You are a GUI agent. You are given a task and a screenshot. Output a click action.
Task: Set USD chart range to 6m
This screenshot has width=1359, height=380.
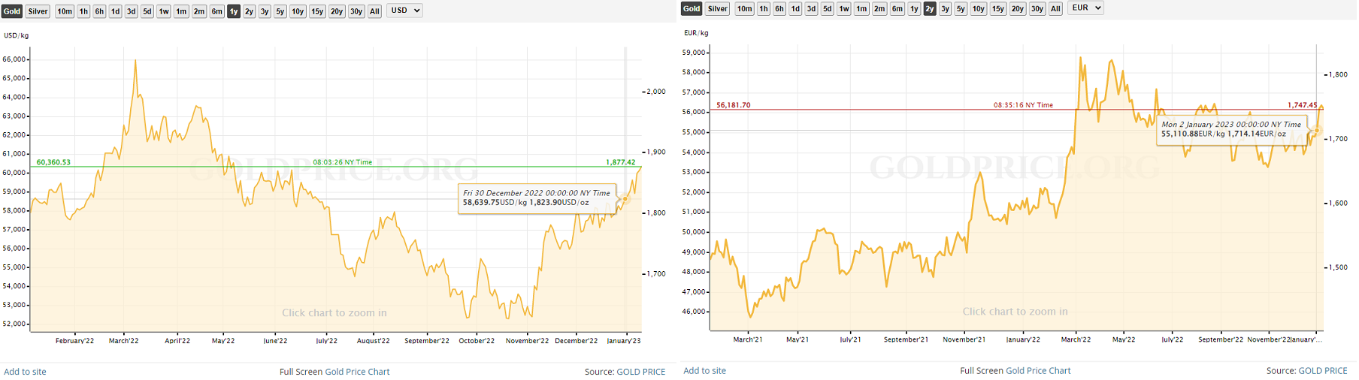point(216,11)
